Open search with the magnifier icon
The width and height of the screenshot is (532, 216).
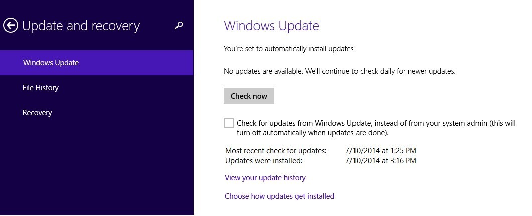179,25
